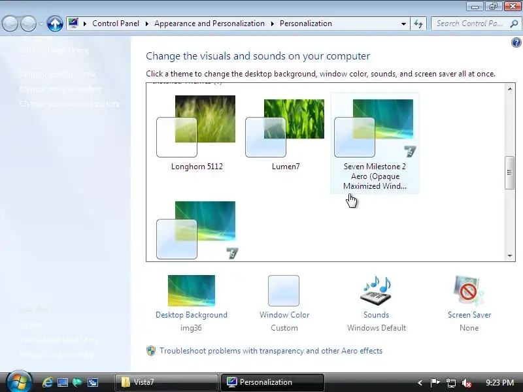Viewport: 523px width, 392px height.
Task: Click theme list scroll up arrow
Action: pyautogui.click(x=510, y=89)
